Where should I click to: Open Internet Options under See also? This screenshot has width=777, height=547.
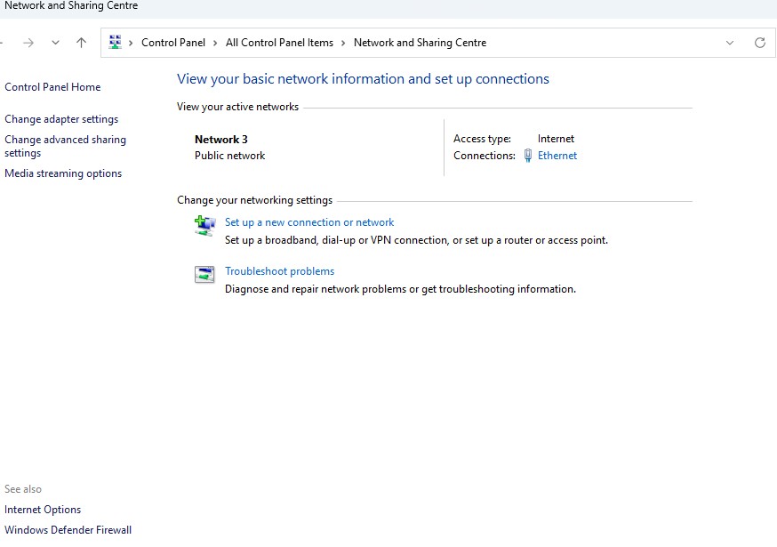pos(43,510)
